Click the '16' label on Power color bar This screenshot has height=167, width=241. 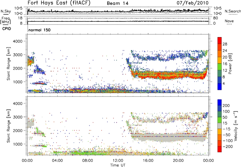point(225,64)
